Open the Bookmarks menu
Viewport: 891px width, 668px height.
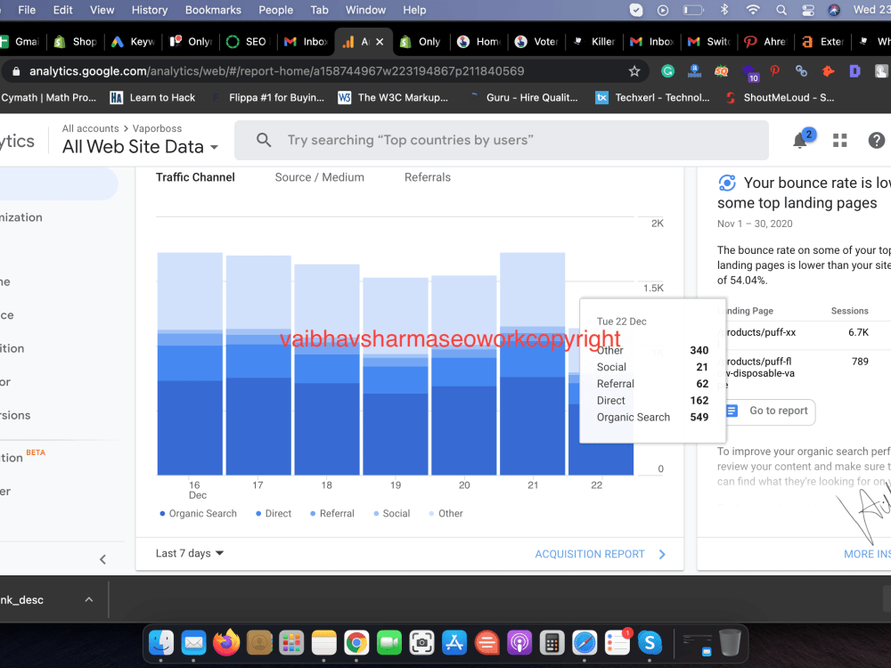[x=213, y=10]
